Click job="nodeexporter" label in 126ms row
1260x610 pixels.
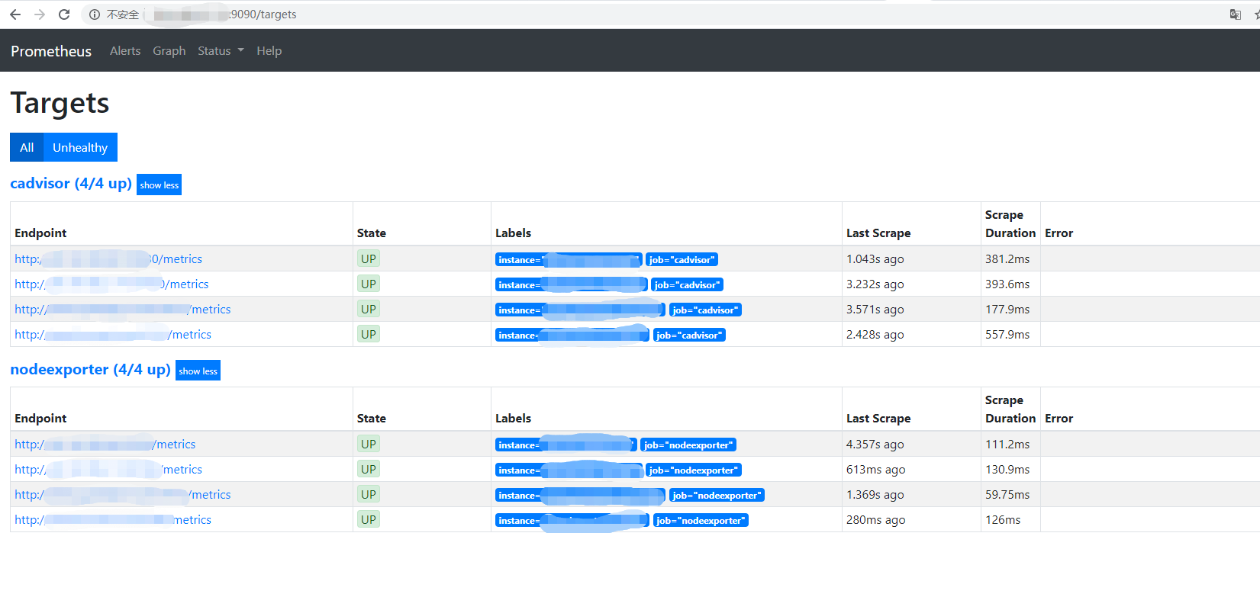[x=701, y=521]
